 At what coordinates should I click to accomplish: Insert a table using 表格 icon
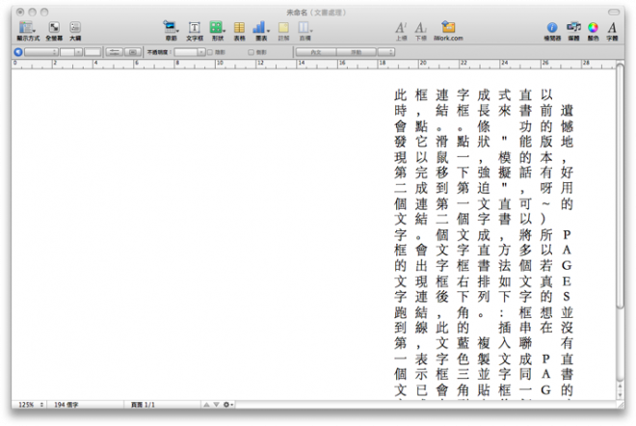pos(238,28)
